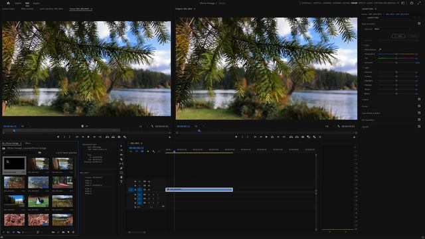Open the Input LUT dropdown

[x=392, y=29]
